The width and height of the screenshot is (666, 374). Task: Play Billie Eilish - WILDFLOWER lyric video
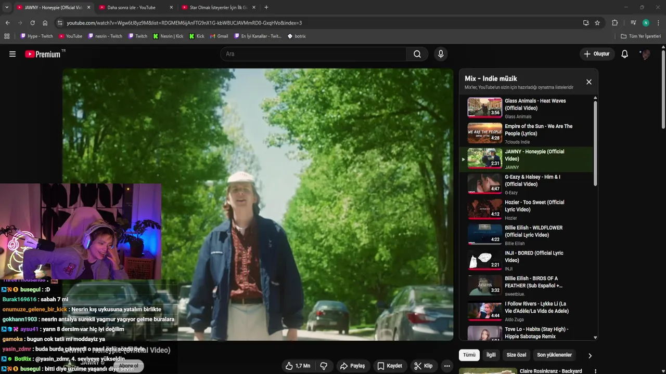485,235
